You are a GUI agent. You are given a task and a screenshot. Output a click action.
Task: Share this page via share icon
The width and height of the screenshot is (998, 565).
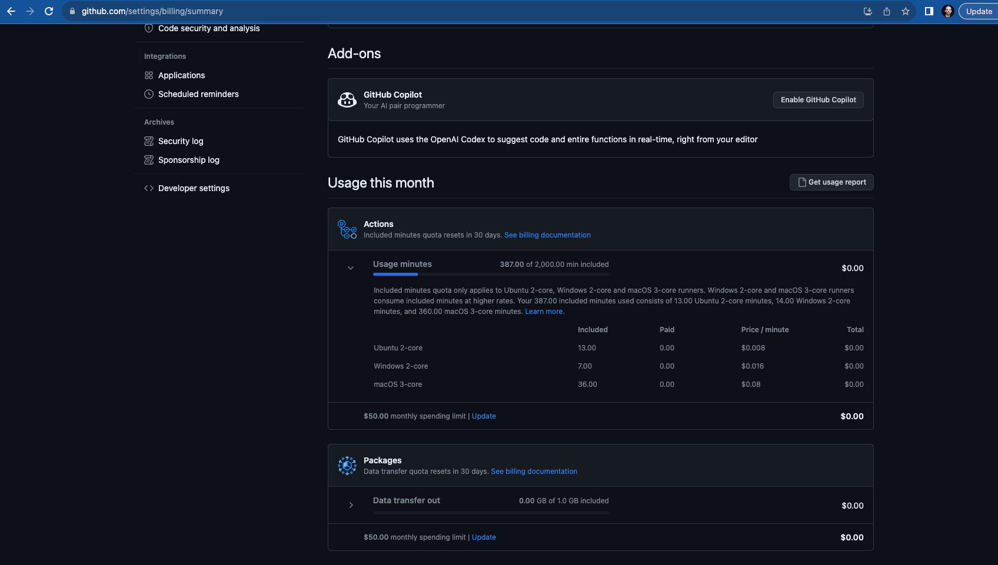click(x=886, y=11)
